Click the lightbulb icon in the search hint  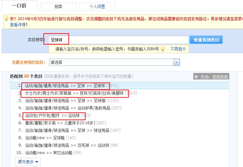(x=162, y=49)
